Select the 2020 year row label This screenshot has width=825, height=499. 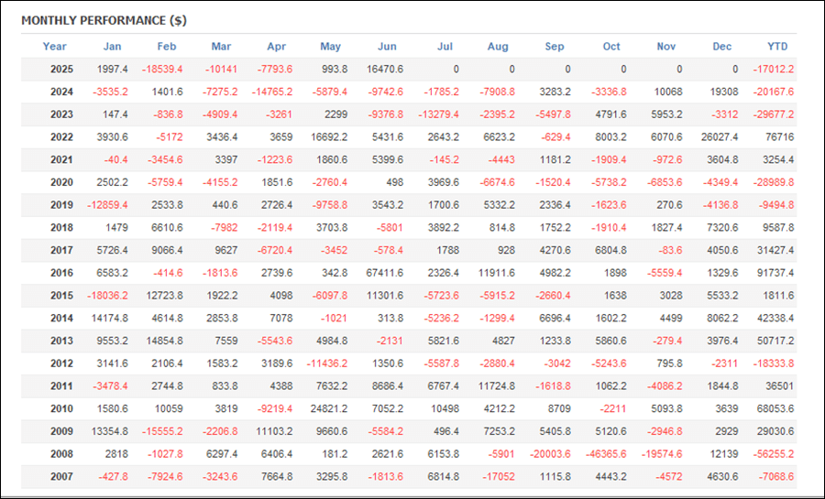[61, 182]
